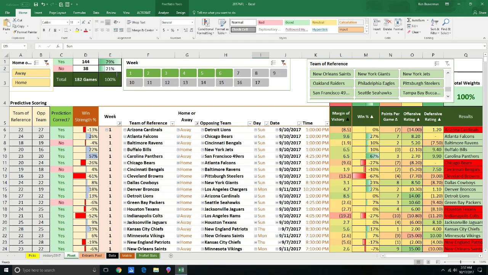Click the fill color bucket icon
Viewport: 488px width, 275px height.
point(77,30)
